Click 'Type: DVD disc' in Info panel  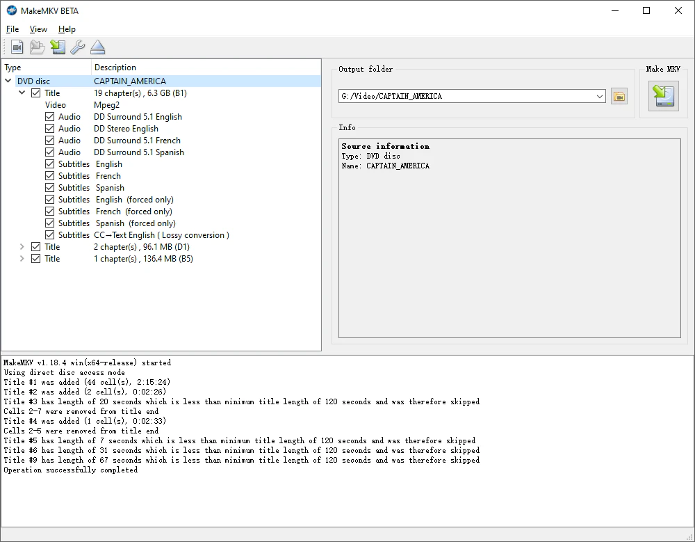click(x=370, y=156)
